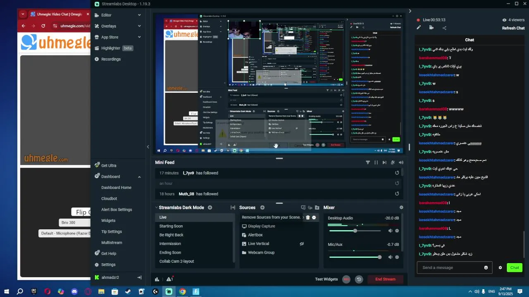Mute the Mic/Aux speaker icon
The height and width of the screenshot is (297, 529).
tap(390, 257)
